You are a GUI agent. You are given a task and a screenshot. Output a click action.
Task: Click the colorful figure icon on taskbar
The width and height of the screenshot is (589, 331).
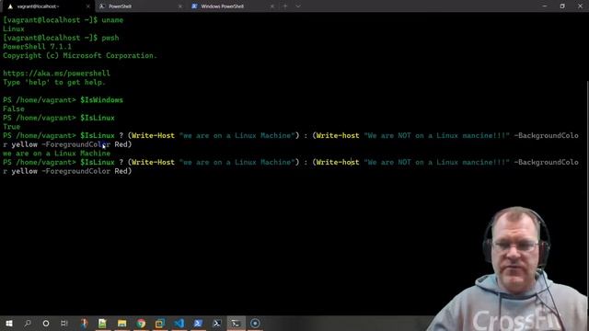84,323
